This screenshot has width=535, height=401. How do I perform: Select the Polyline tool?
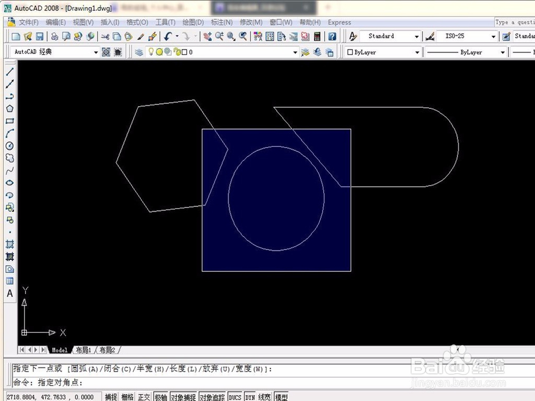pos(10,96)
